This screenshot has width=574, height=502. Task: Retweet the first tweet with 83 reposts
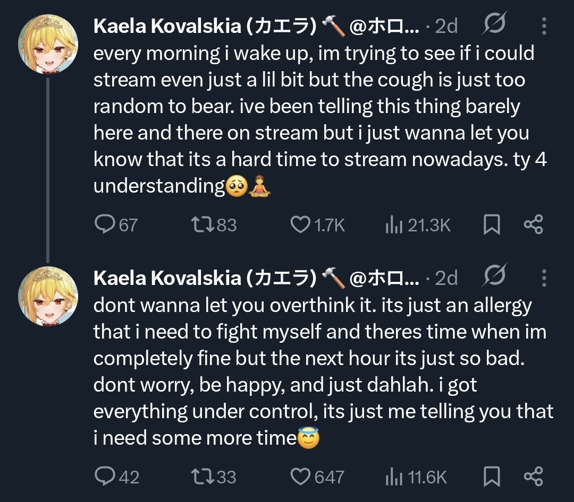pyautogui.click(x=202, y=225)
